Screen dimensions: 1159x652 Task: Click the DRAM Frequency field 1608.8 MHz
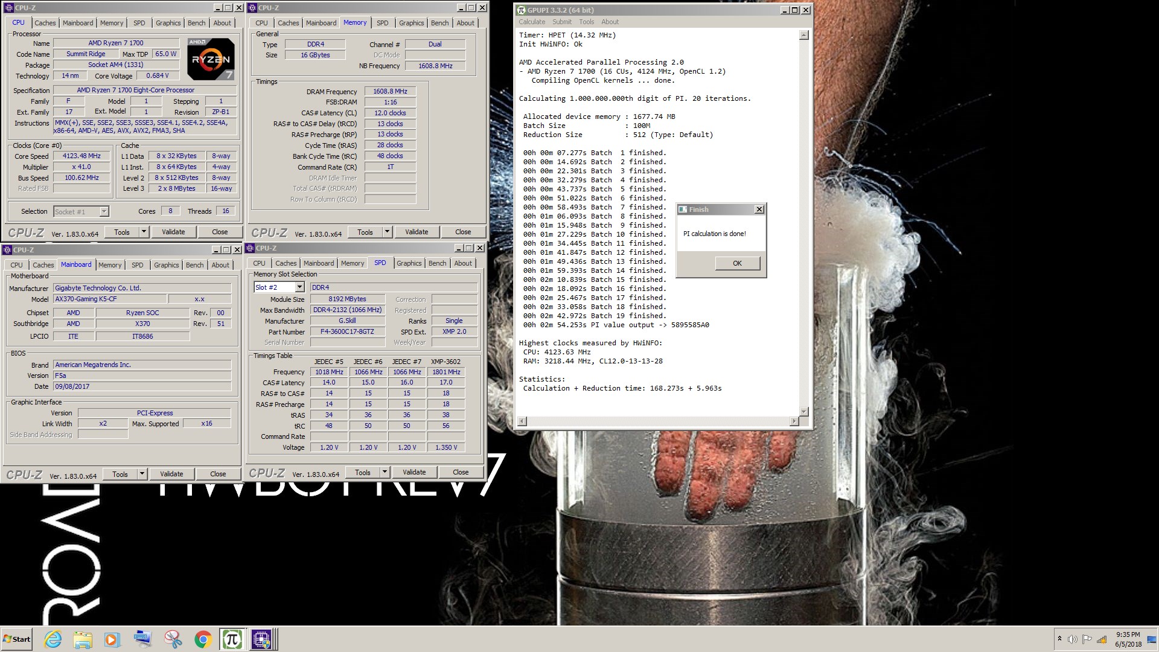pos(390,91)
